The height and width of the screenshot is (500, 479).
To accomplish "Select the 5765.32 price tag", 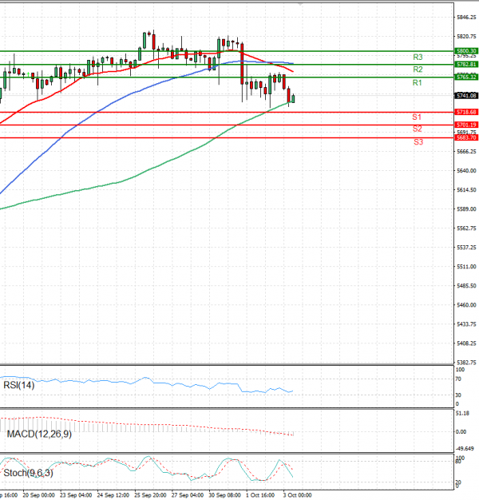I will click(x=466, y=77).
